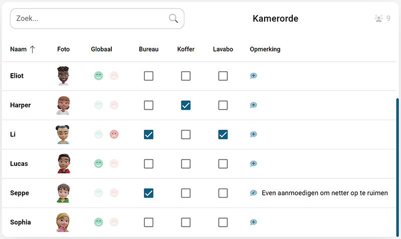Click the search magnifier icon
Screen dimensions: 401x239
pyautogui.click(x=173, y=19)
